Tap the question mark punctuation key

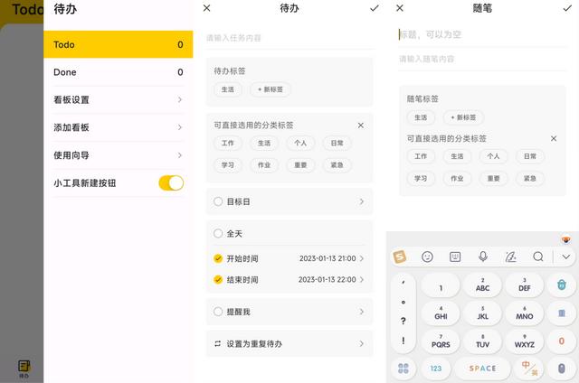click(x=403, y=321)
